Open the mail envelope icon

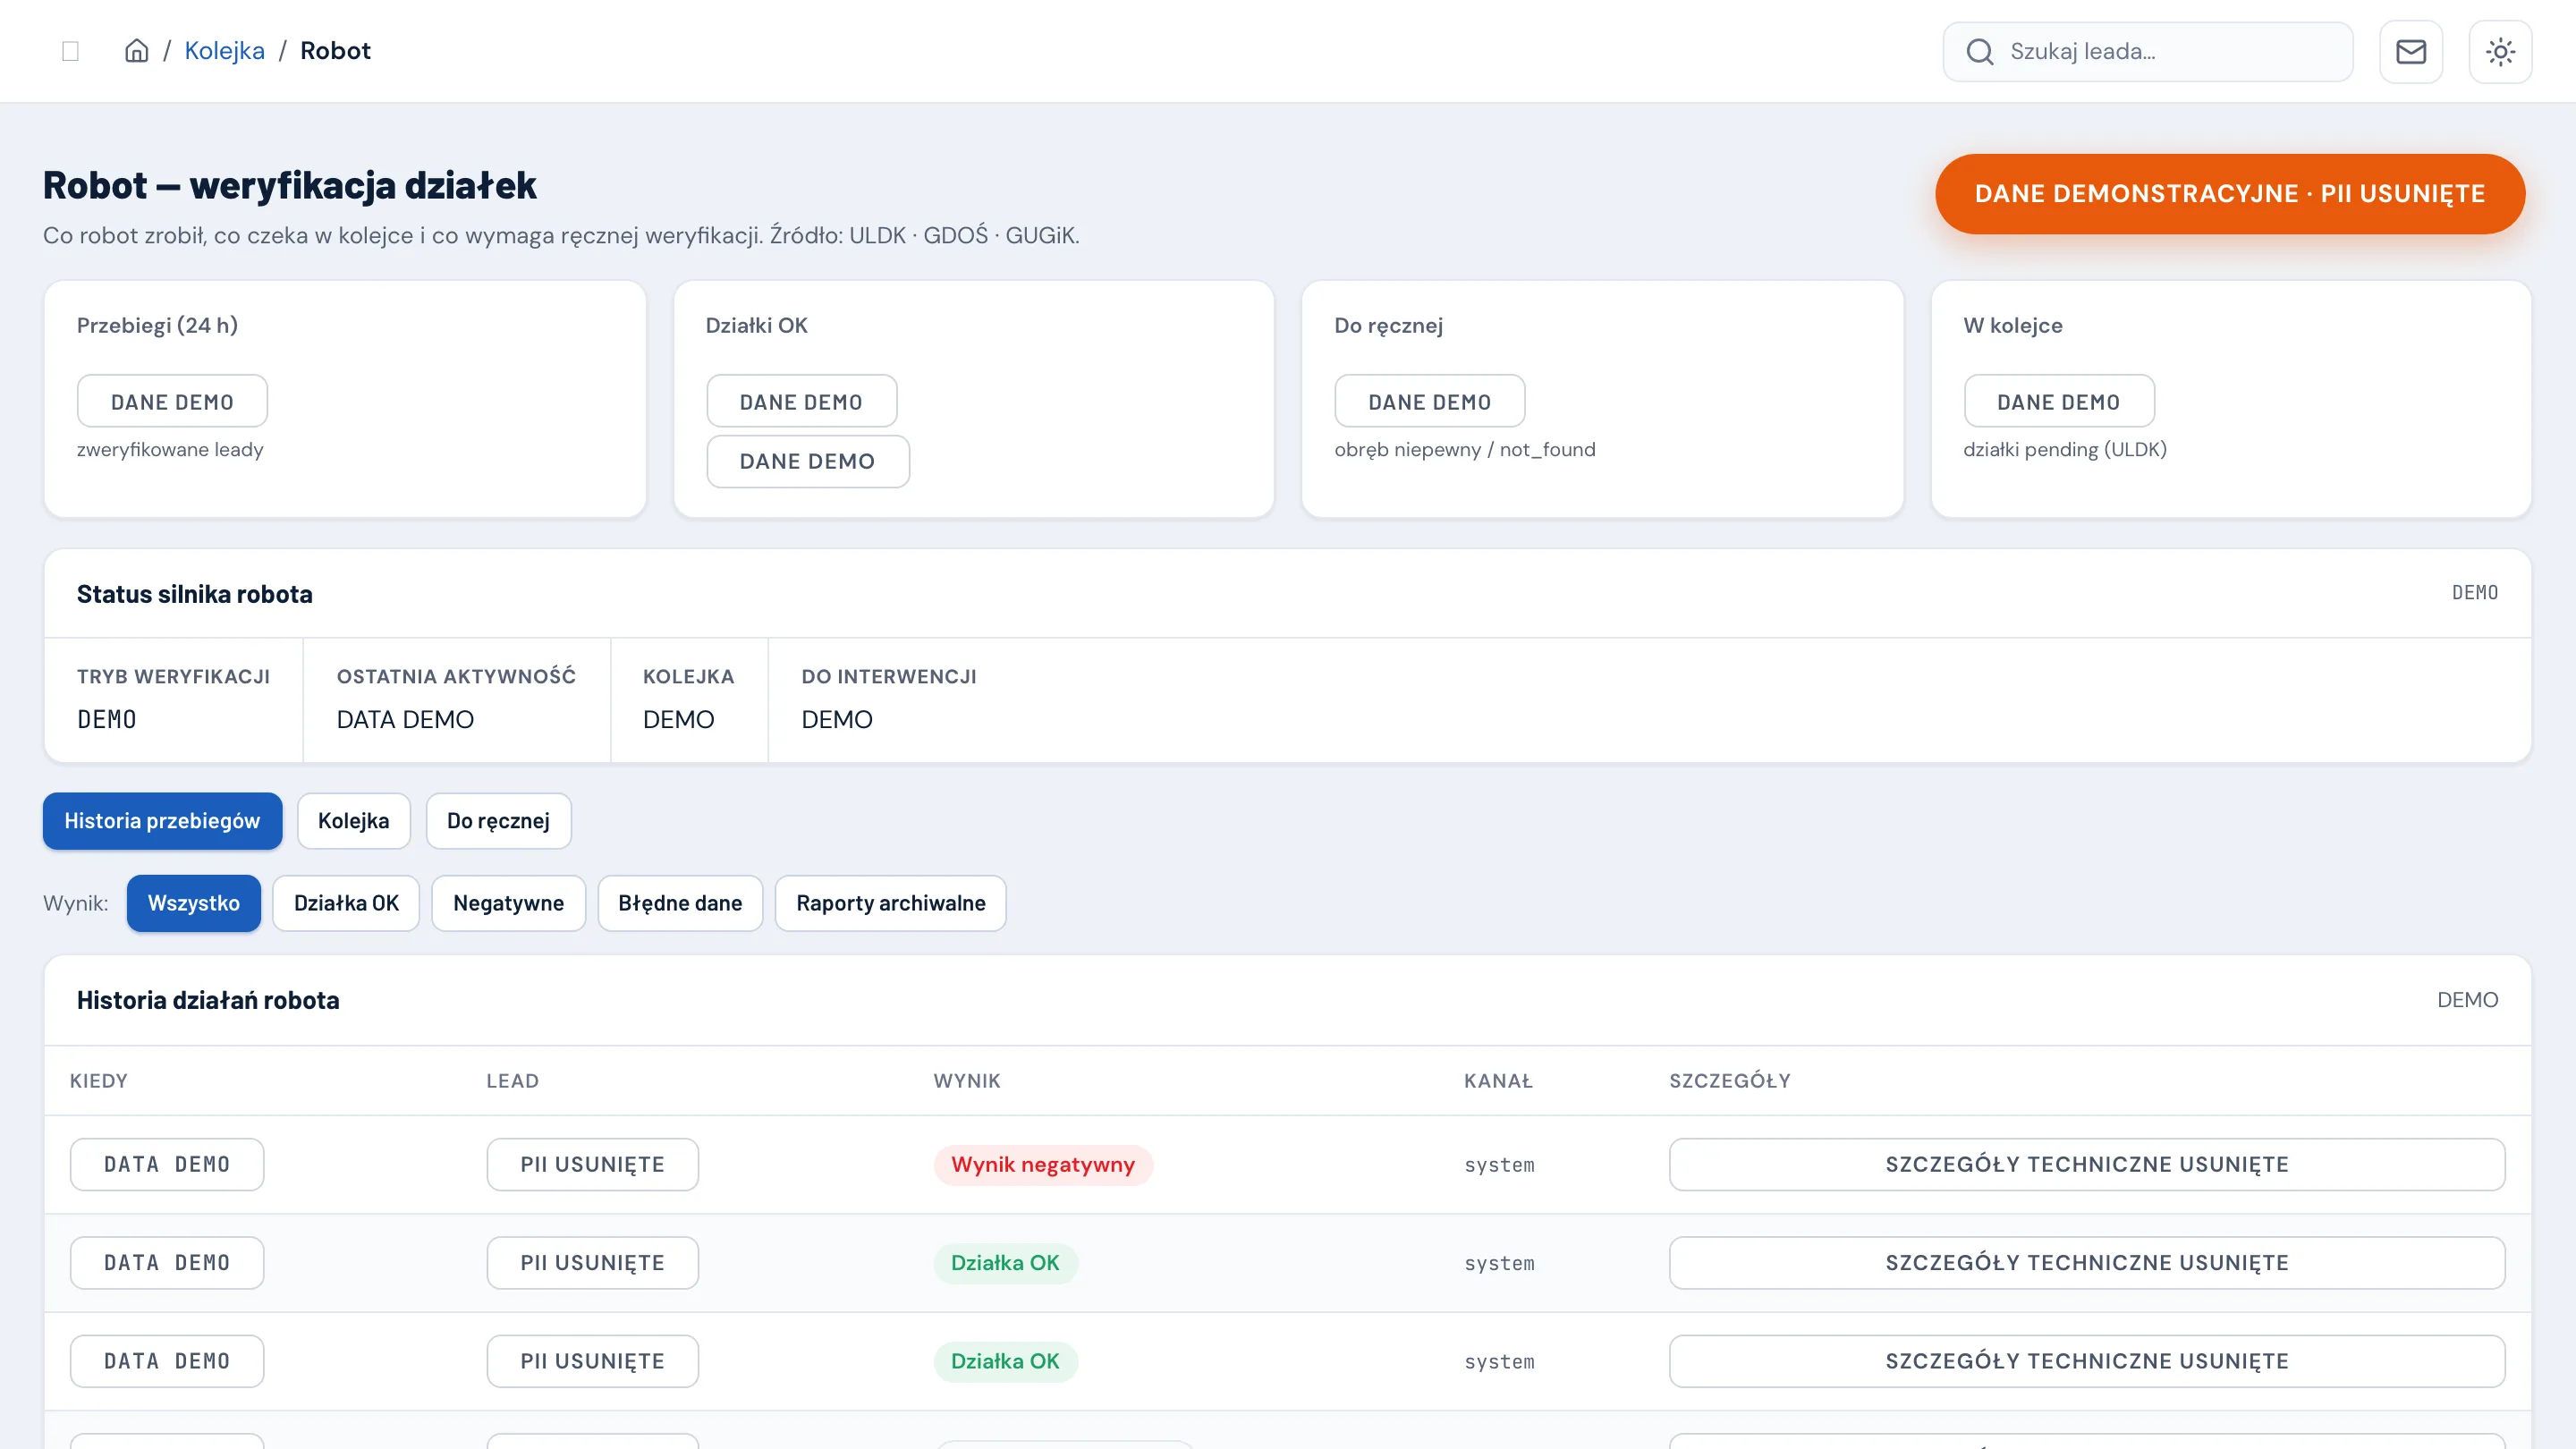(x=2410, y=52)
